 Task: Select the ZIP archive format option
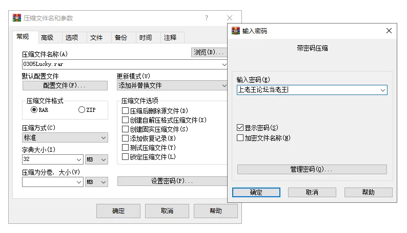pos(82,110)
